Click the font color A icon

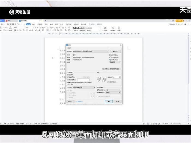tap(39, 30)
